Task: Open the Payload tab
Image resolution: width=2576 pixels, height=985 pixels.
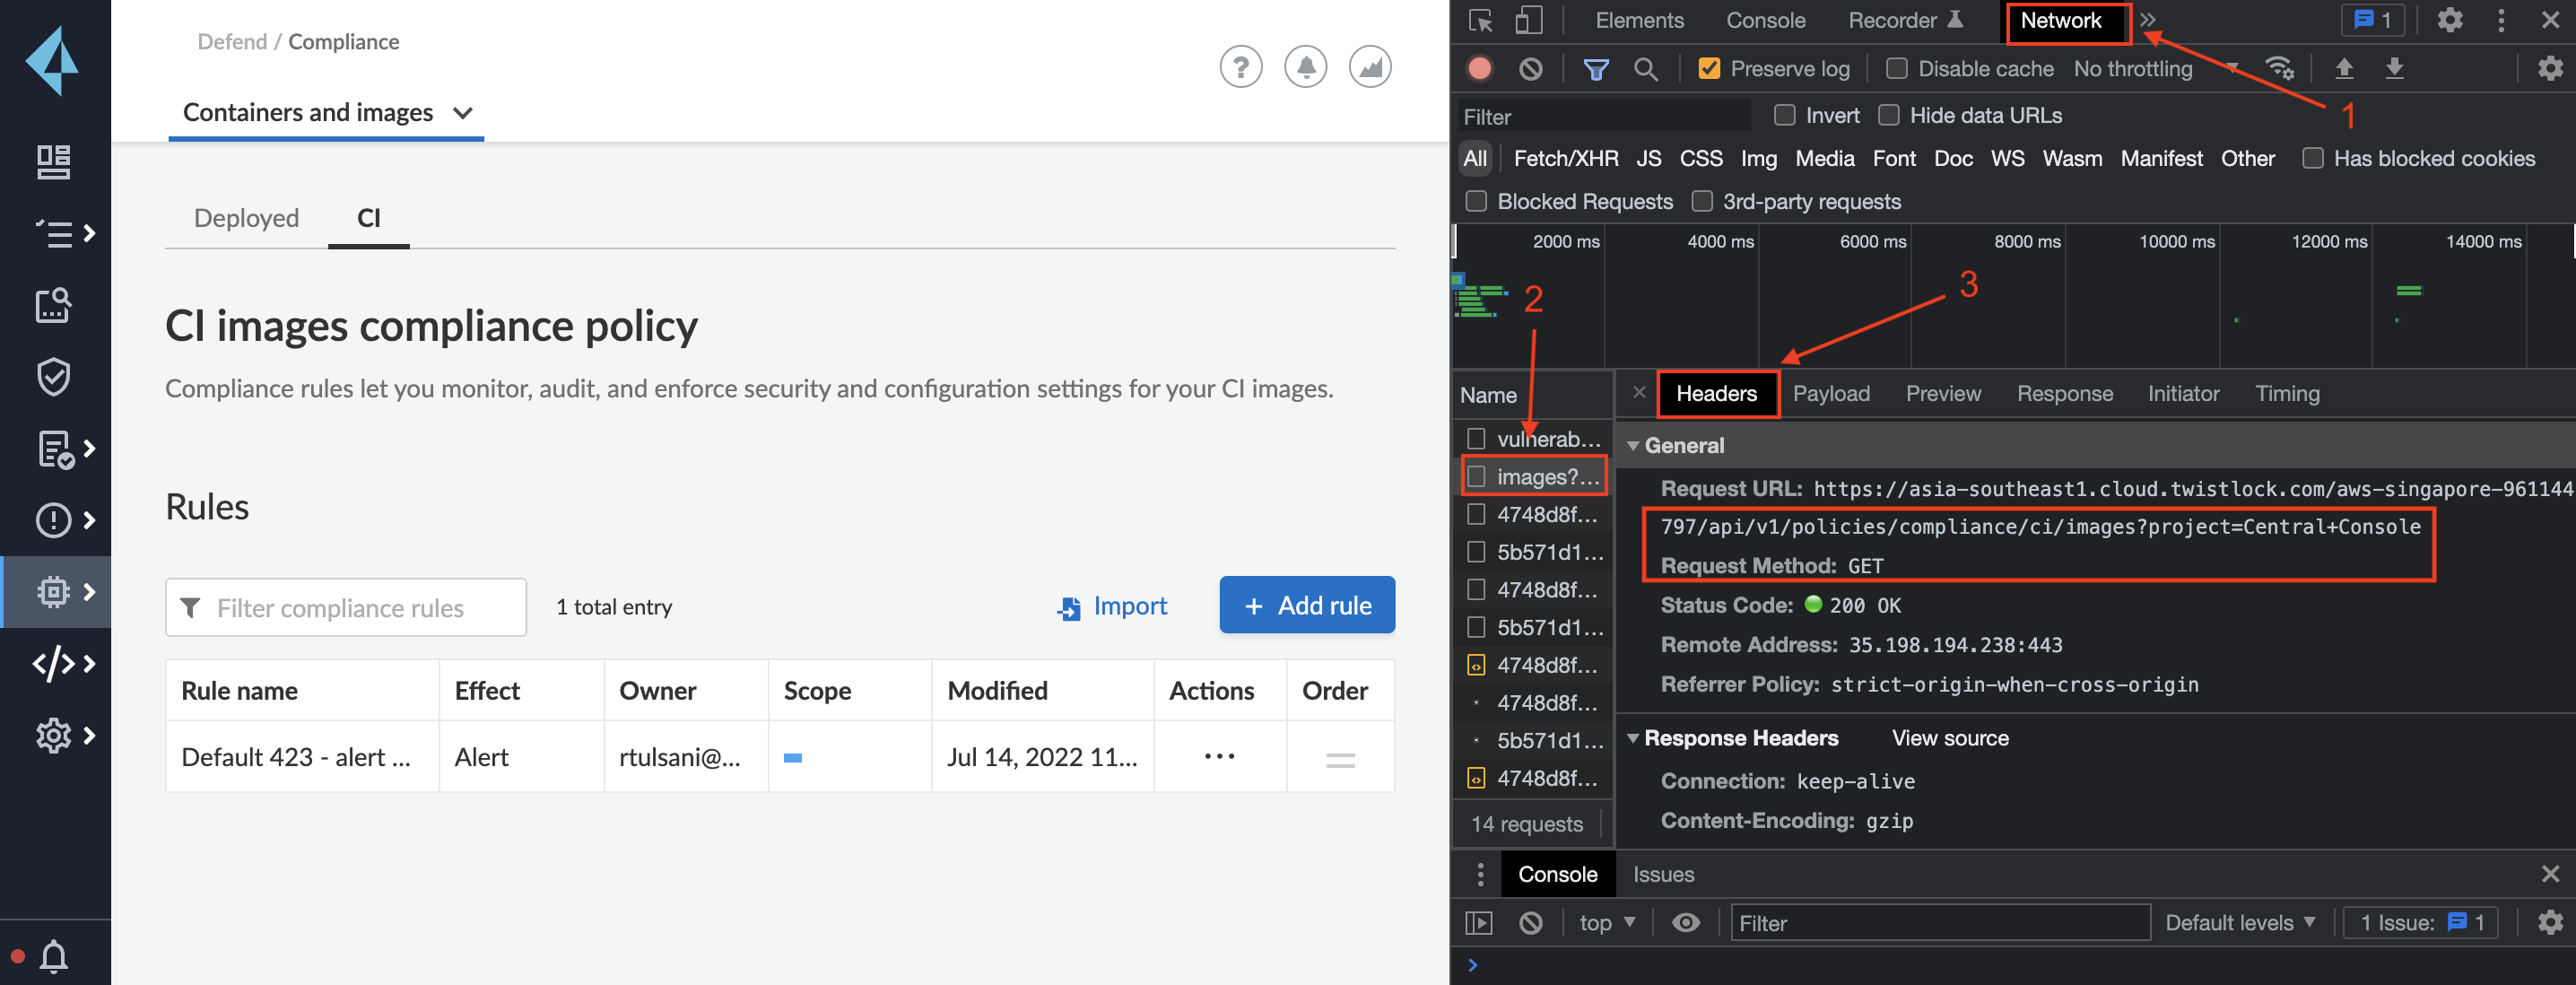Action: tap(1830, 394)
